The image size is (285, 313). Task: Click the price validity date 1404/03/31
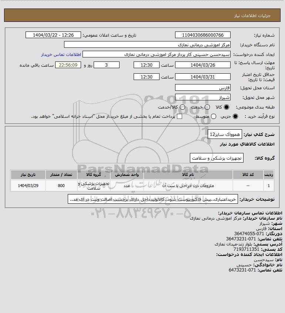click(x=202, y=77)
